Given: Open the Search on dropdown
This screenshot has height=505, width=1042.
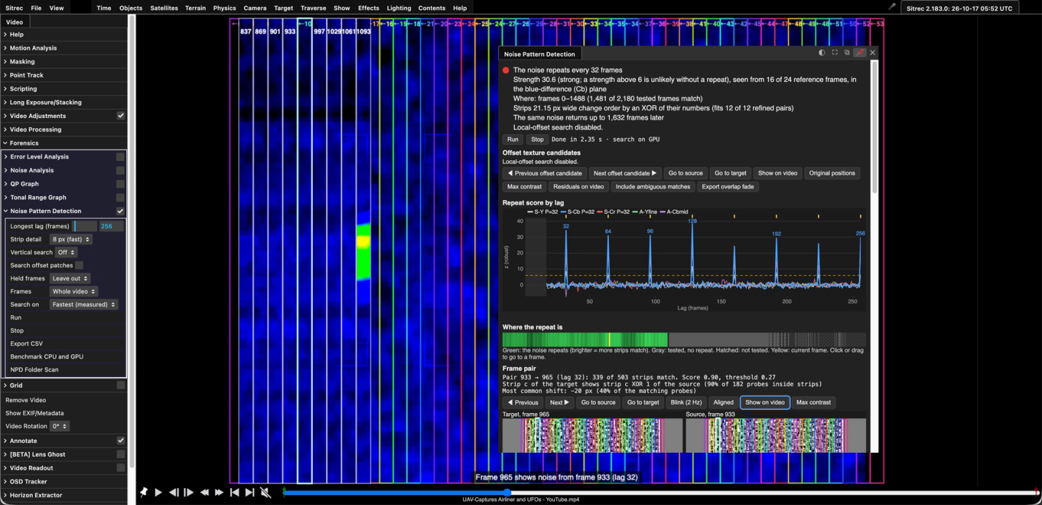Looking at the screenshot, I should pyautogui.click(x=84, y=304).
